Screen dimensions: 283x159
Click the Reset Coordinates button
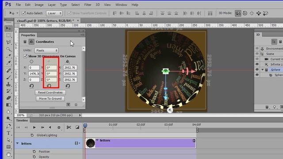coord(50,92)
